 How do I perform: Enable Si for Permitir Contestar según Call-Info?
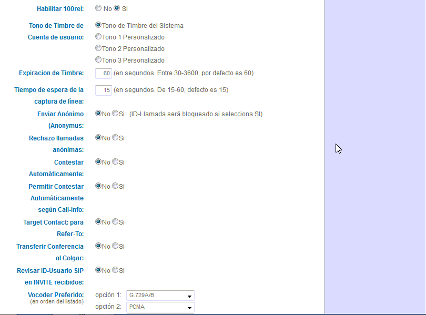115,186
